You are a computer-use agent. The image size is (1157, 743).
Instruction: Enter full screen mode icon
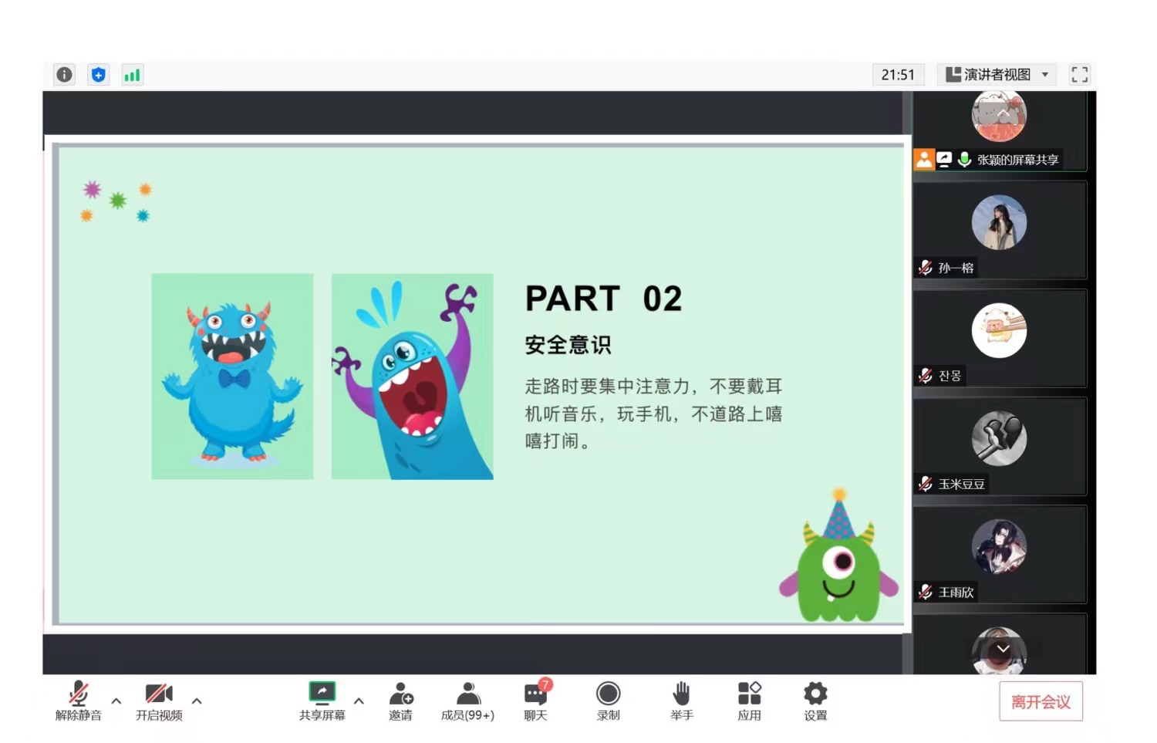point(1079,75)
